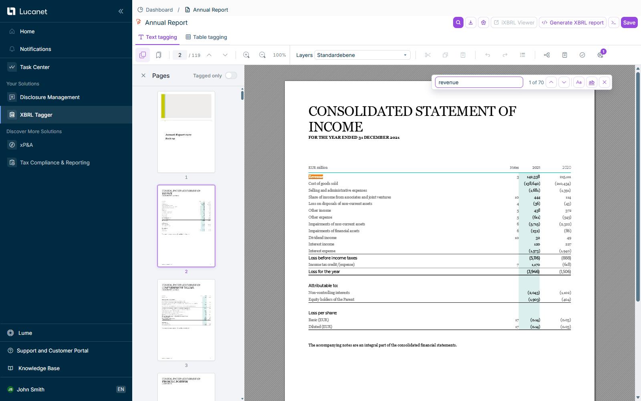Viewport: 641px width, 401px height.
Task: Go to previous page arrow
Action: pos(209,55)
